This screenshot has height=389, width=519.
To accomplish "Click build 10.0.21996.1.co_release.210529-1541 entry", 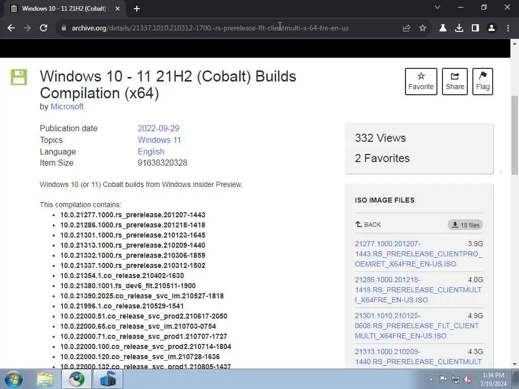I will (x=122, y=306).
